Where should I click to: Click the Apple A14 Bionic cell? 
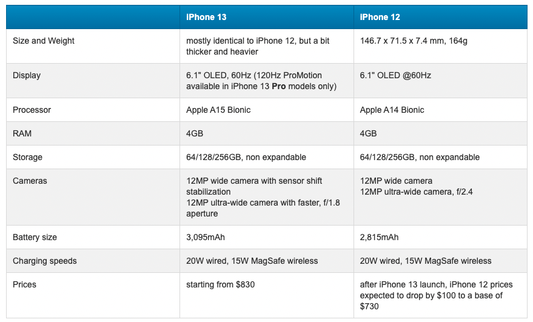point(392,110)
